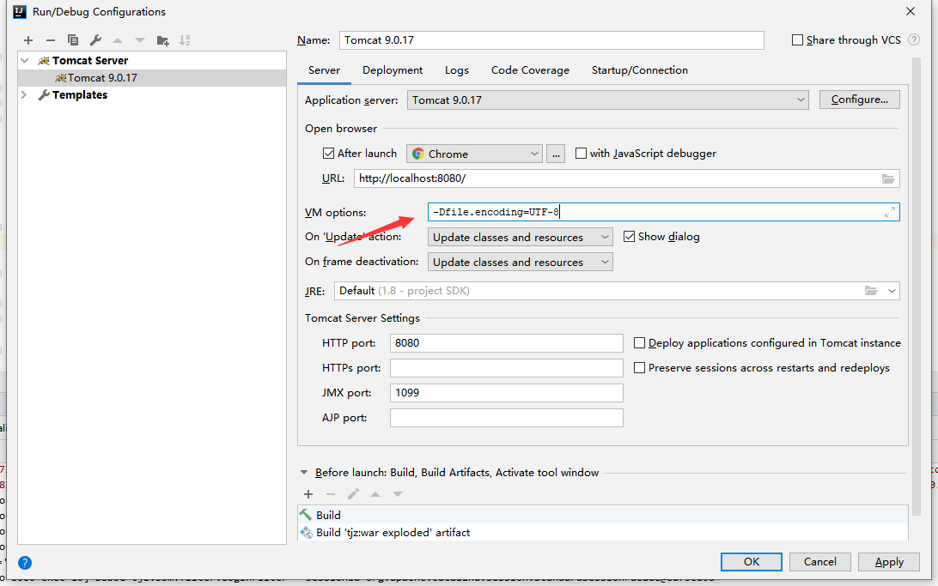
Task: Click the right panel vertical scrollbar
Action: coord(916,287)
